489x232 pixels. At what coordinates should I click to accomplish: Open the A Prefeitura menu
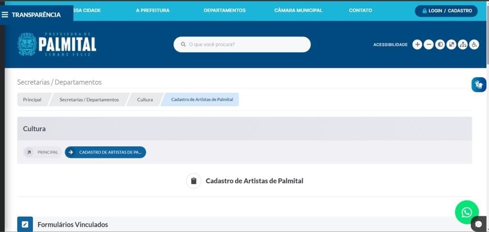[152, 11]
